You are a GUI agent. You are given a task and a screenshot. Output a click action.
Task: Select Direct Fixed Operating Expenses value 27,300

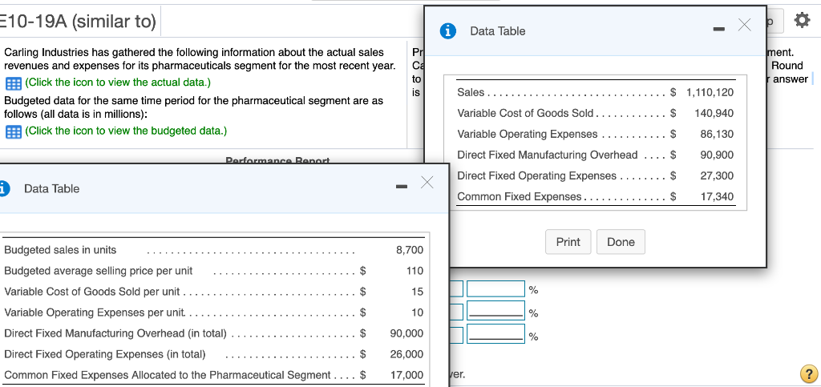tap(717, 176)
